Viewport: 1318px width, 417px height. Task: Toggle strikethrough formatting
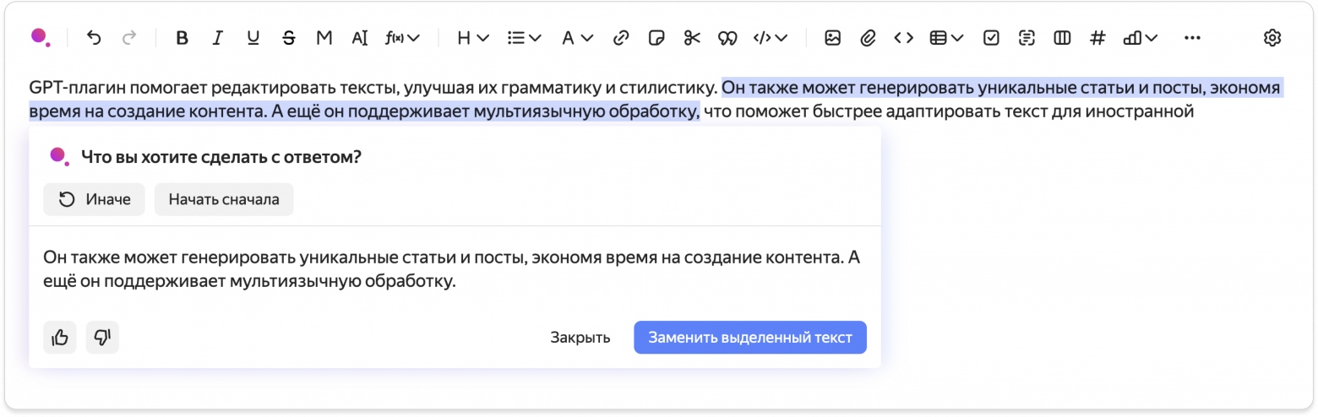click(x=289, y=37)
